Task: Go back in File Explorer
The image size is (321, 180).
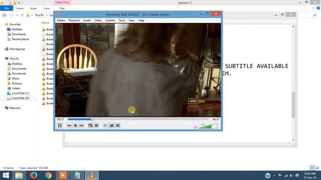Action: pyautogui.click(x=5, y=15)
